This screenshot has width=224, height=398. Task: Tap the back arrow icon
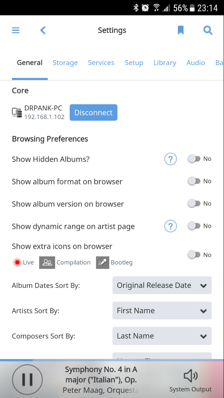43,31
